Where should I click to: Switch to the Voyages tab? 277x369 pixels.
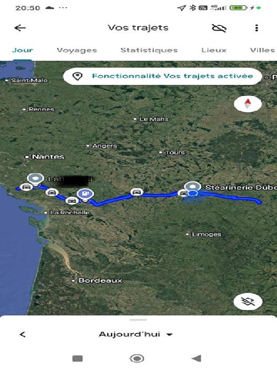click(77, 50)
